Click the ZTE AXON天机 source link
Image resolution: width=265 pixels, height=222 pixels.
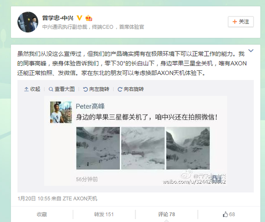[x=80, y=198]
